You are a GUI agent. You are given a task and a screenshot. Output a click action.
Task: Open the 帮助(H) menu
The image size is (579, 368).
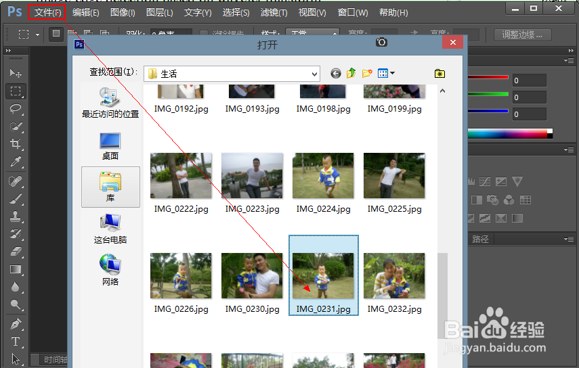(x=393, y=13)
